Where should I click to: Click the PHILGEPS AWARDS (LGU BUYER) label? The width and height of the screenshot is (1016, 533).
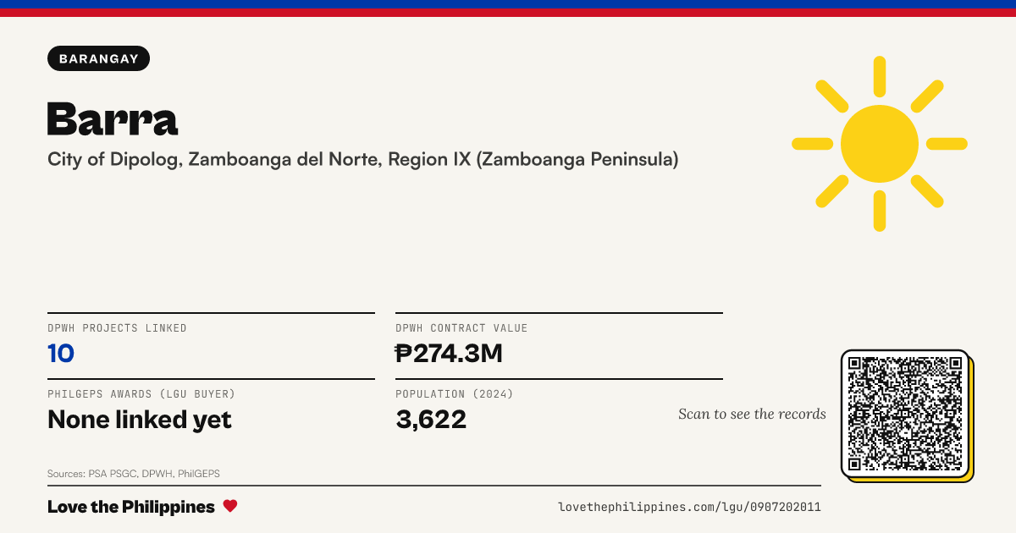pos(141,394)
